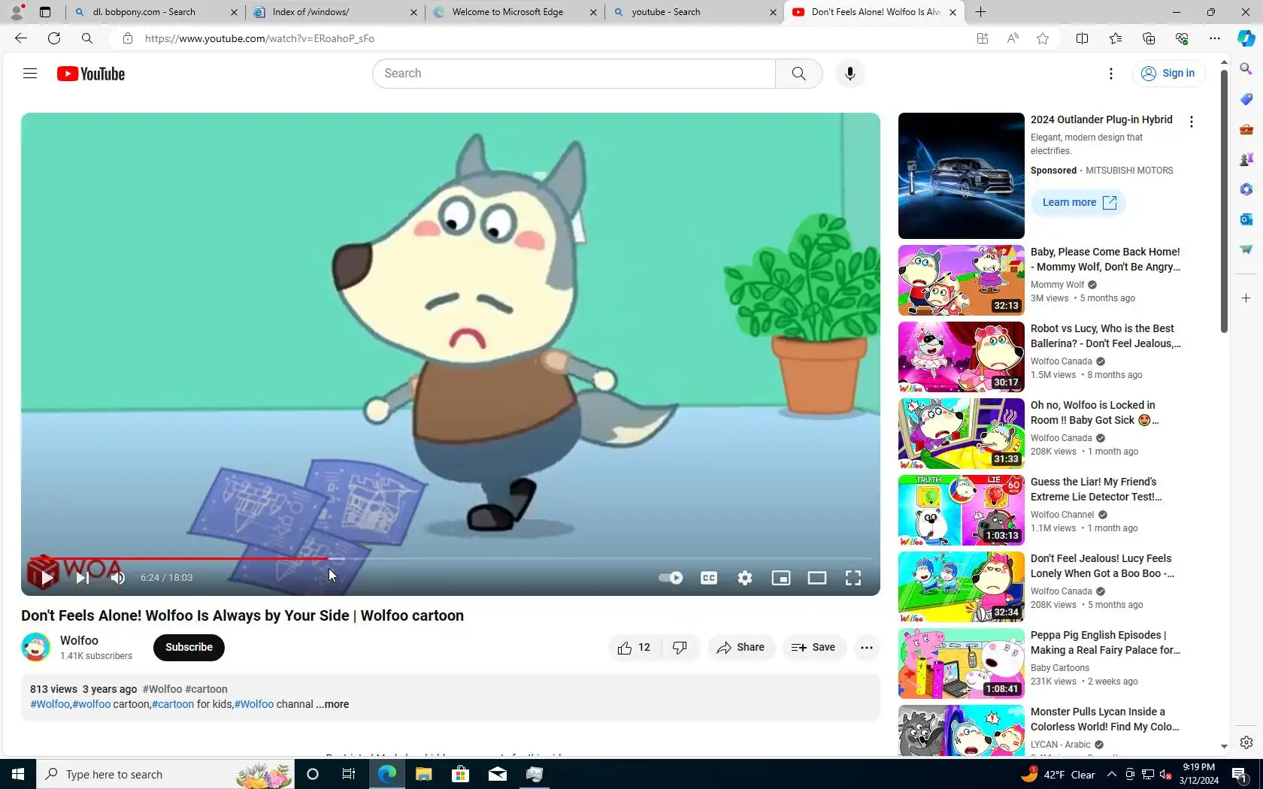Open the 2024 Outlander ad thumbnail
The height and width of the screenshot is (789, 1263).
tap(962, 176)
